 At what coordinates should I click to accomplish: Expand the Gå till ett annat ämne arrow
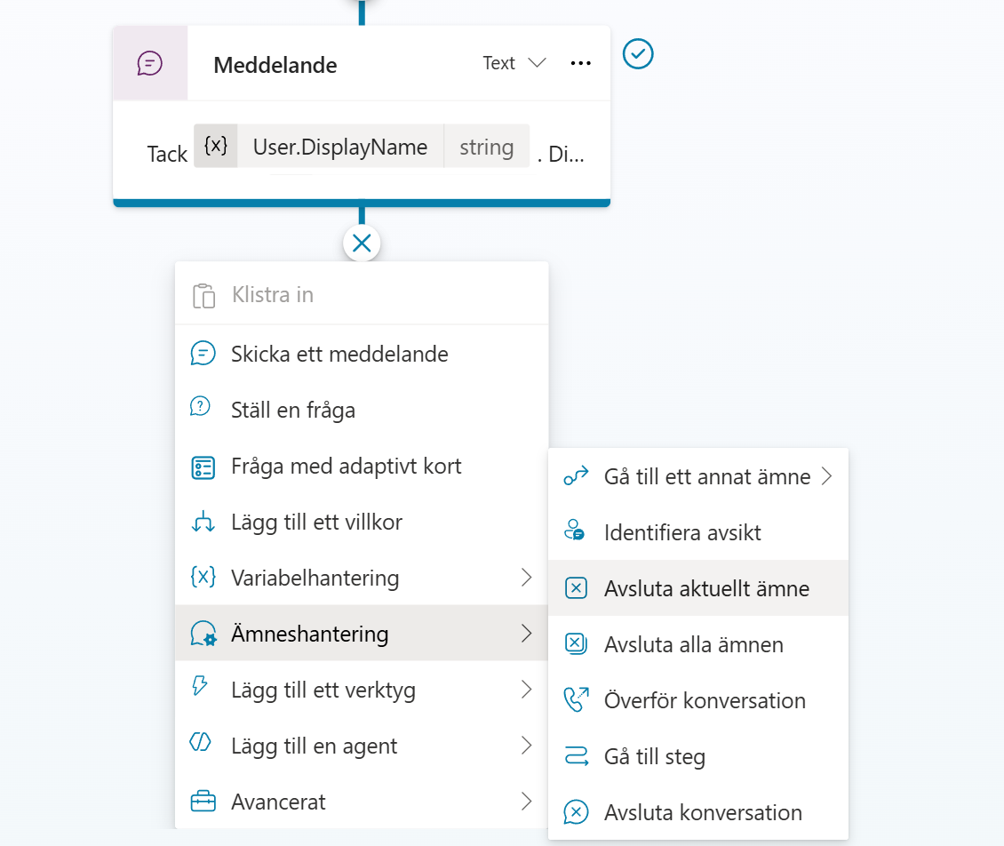tap(827, 476)
